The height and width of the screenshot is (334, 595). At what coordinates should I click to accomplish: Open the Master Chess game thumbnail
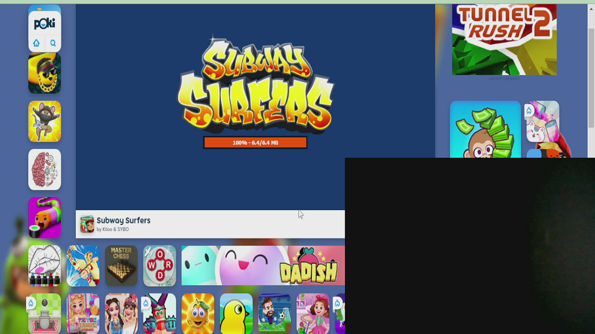point(121,266)
